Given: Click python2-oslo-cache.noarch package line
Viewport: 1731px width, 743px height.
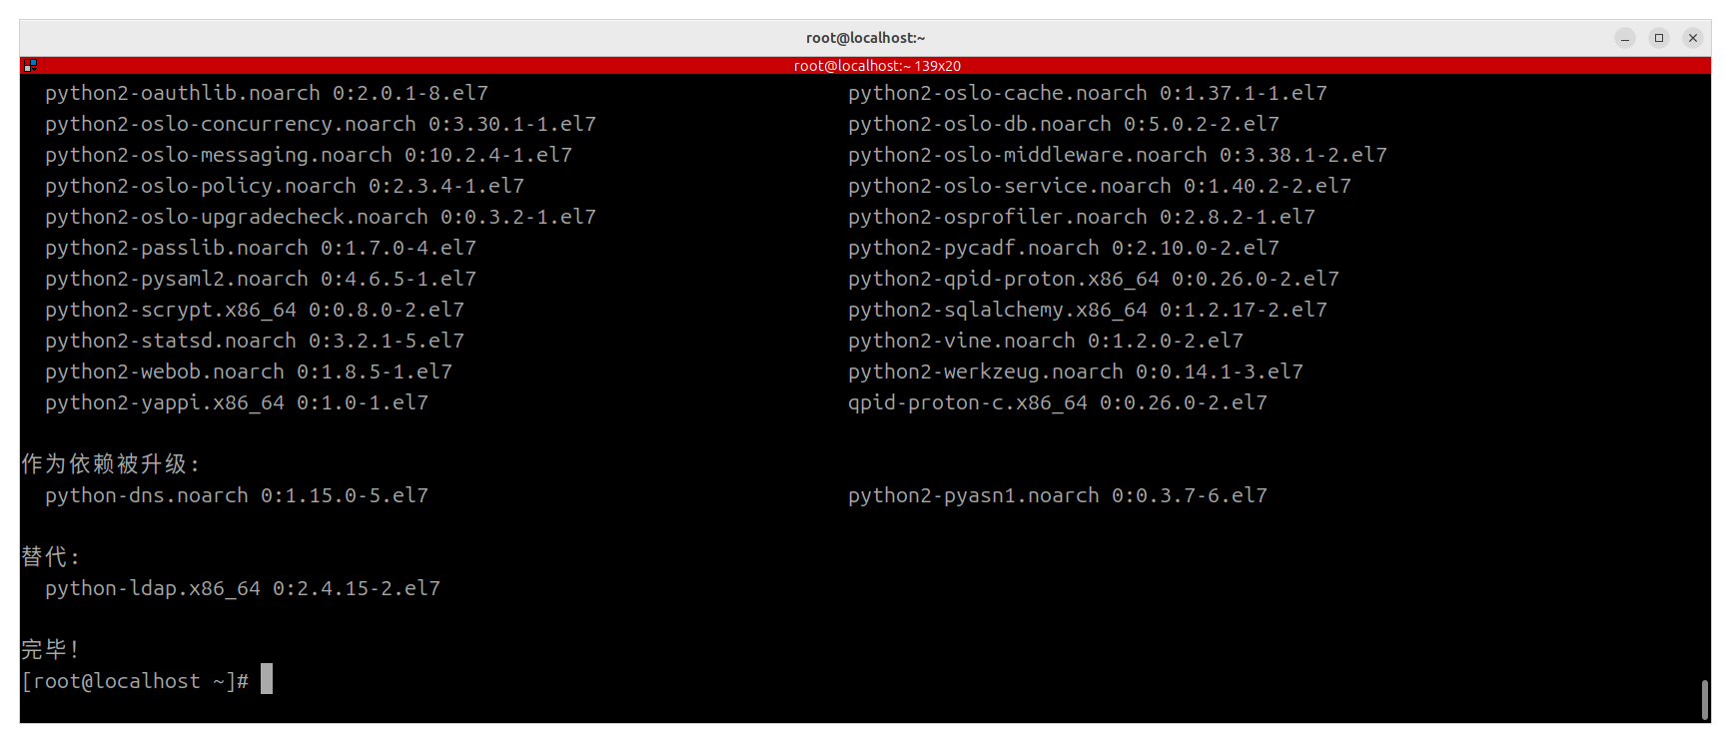Looking at the screenshot, I should (x=1088, y=93).
